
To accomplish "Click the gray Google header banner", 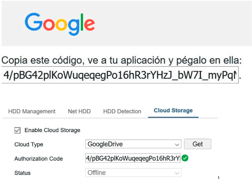I will 171,23.
